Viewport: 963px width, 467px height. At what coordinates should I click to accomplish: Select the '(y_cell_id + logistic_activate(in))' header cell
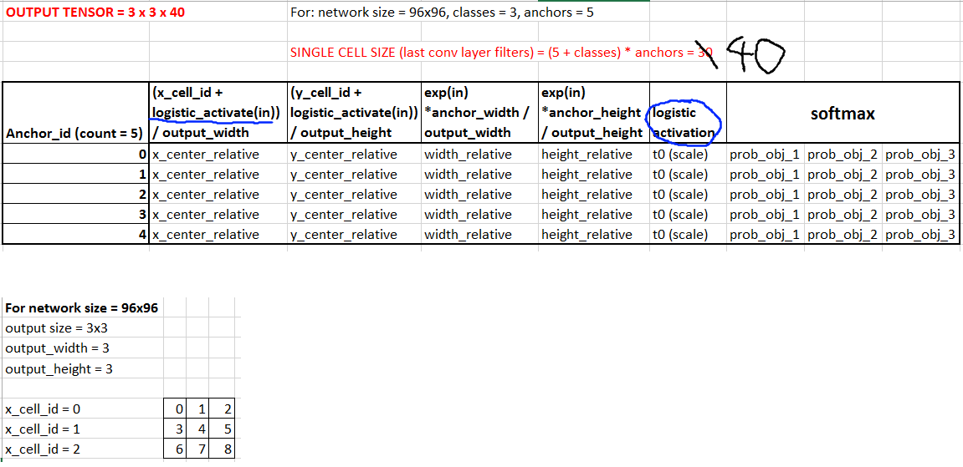(x=354, y=113)
